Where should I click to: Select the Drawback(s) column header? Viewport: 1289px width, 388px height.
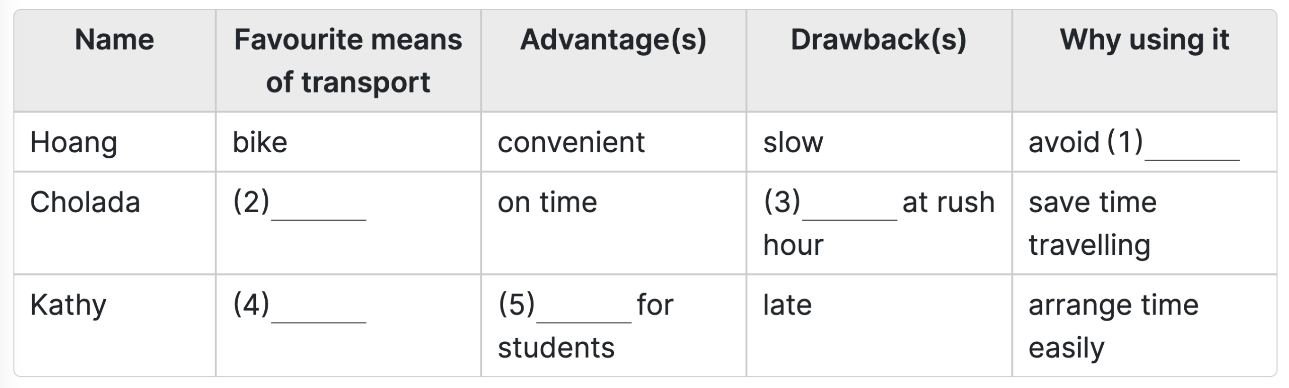coord(879,40)
